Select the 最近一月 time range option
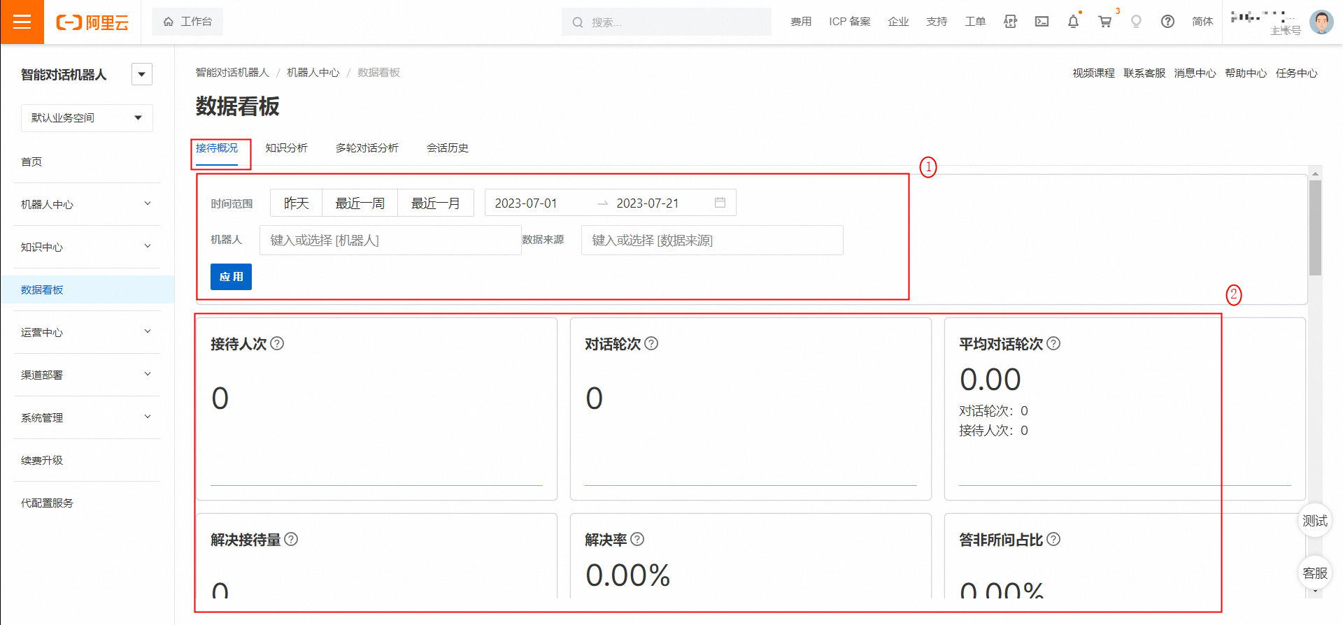The image size is (1343, 625). pos(436,203)
